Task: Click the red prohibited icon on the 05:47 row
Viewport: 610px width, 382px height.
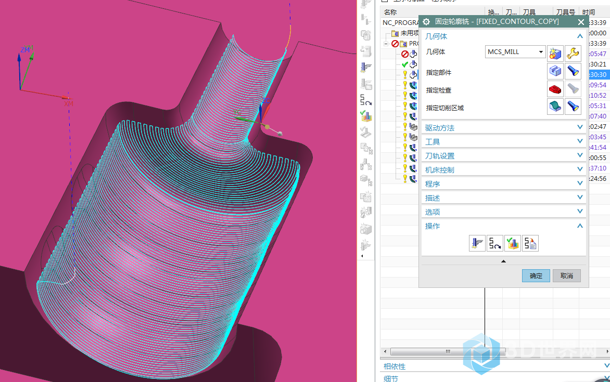Action: pyautogui.click(x=405, y=54)
